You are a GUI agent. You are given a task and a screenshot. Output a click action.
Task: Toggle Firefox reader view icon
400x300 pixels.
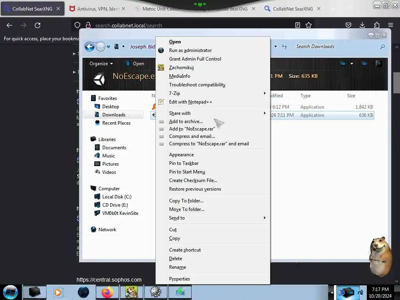297,25
